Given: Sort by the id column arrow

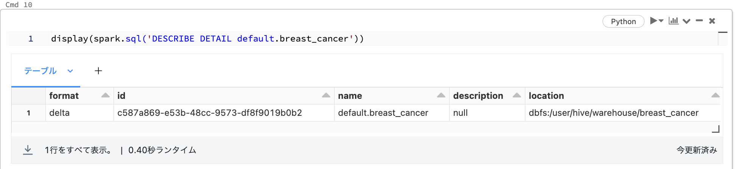Looking at the screenshot, I should [x=326, y=95].
